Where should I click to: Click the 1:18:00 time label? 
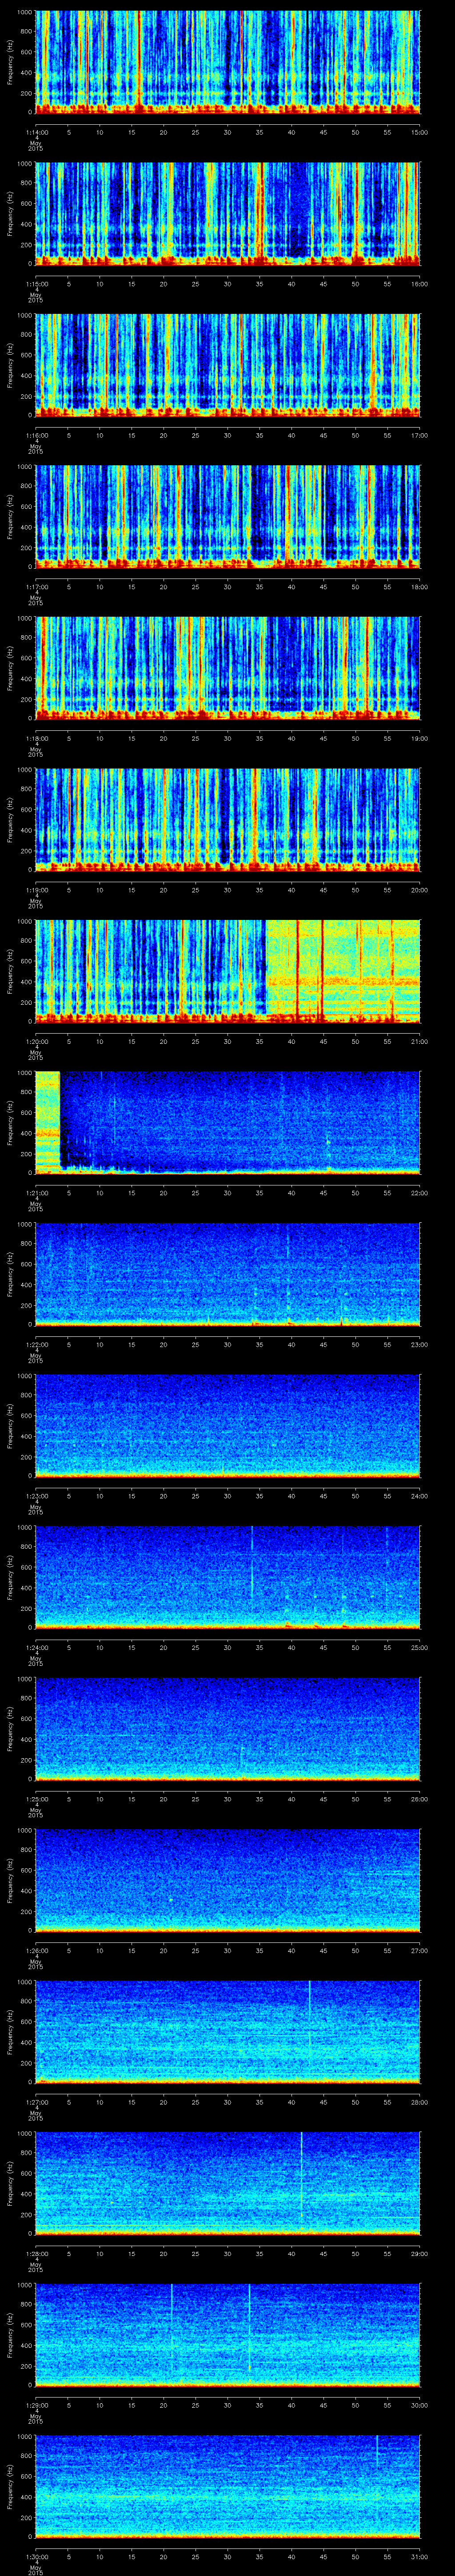(x=36, y=738)
